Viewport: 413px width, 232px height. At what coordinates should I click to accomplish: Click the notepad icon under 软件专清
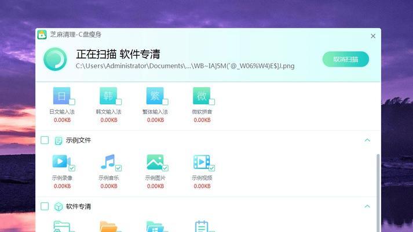tap(202, 226)
